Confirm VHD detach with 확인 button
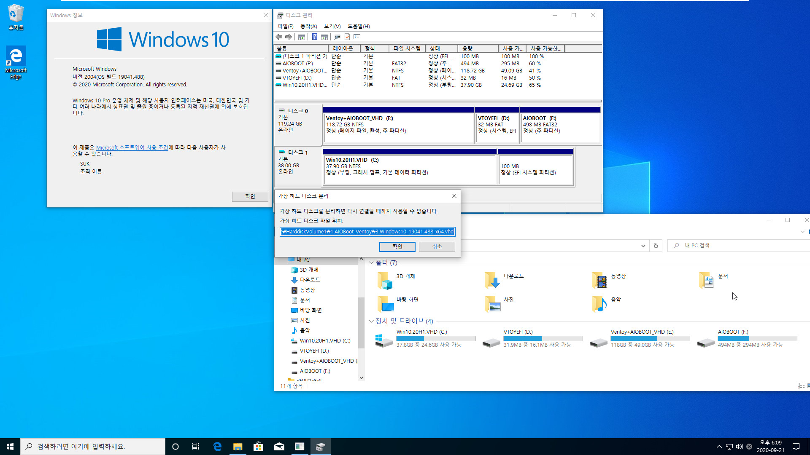Screen dimensions: 810x455 (x=397, y=246)
